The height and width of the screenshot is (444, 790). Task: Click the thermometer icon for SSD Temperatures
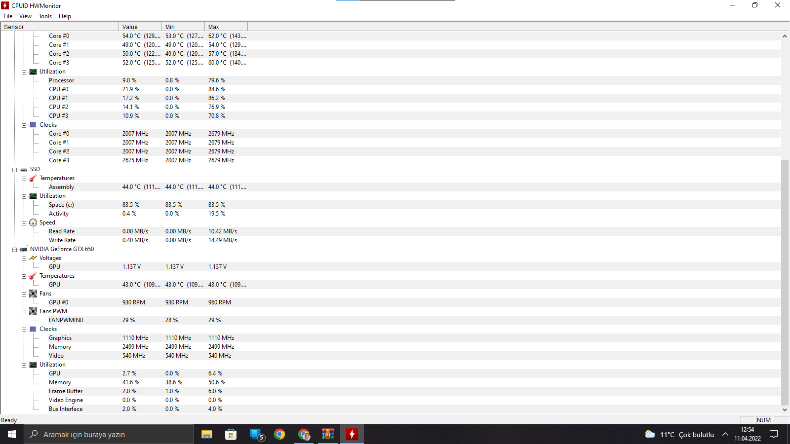[33, 178]
